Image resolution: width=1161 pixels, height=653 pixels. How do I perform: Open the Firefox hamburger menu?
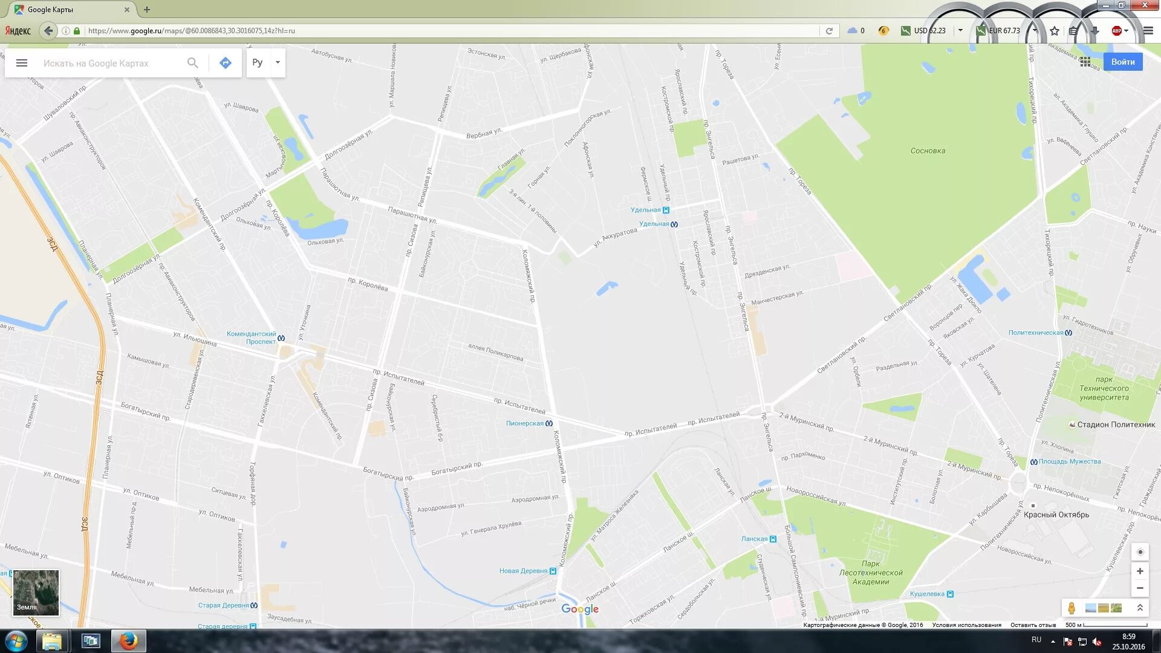tap(1148, 31)
